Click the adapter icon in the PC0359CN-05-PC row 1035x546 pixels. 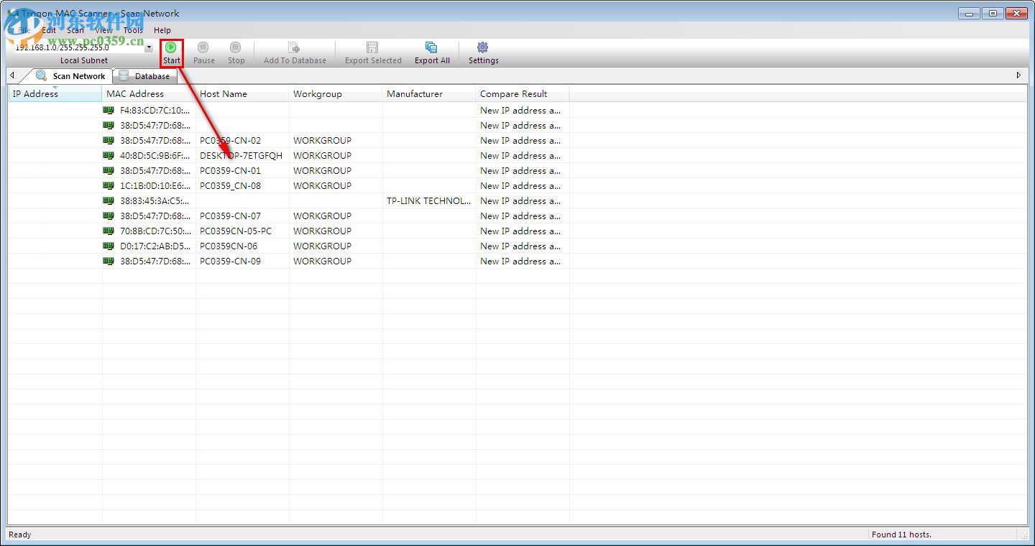point(109,231)
